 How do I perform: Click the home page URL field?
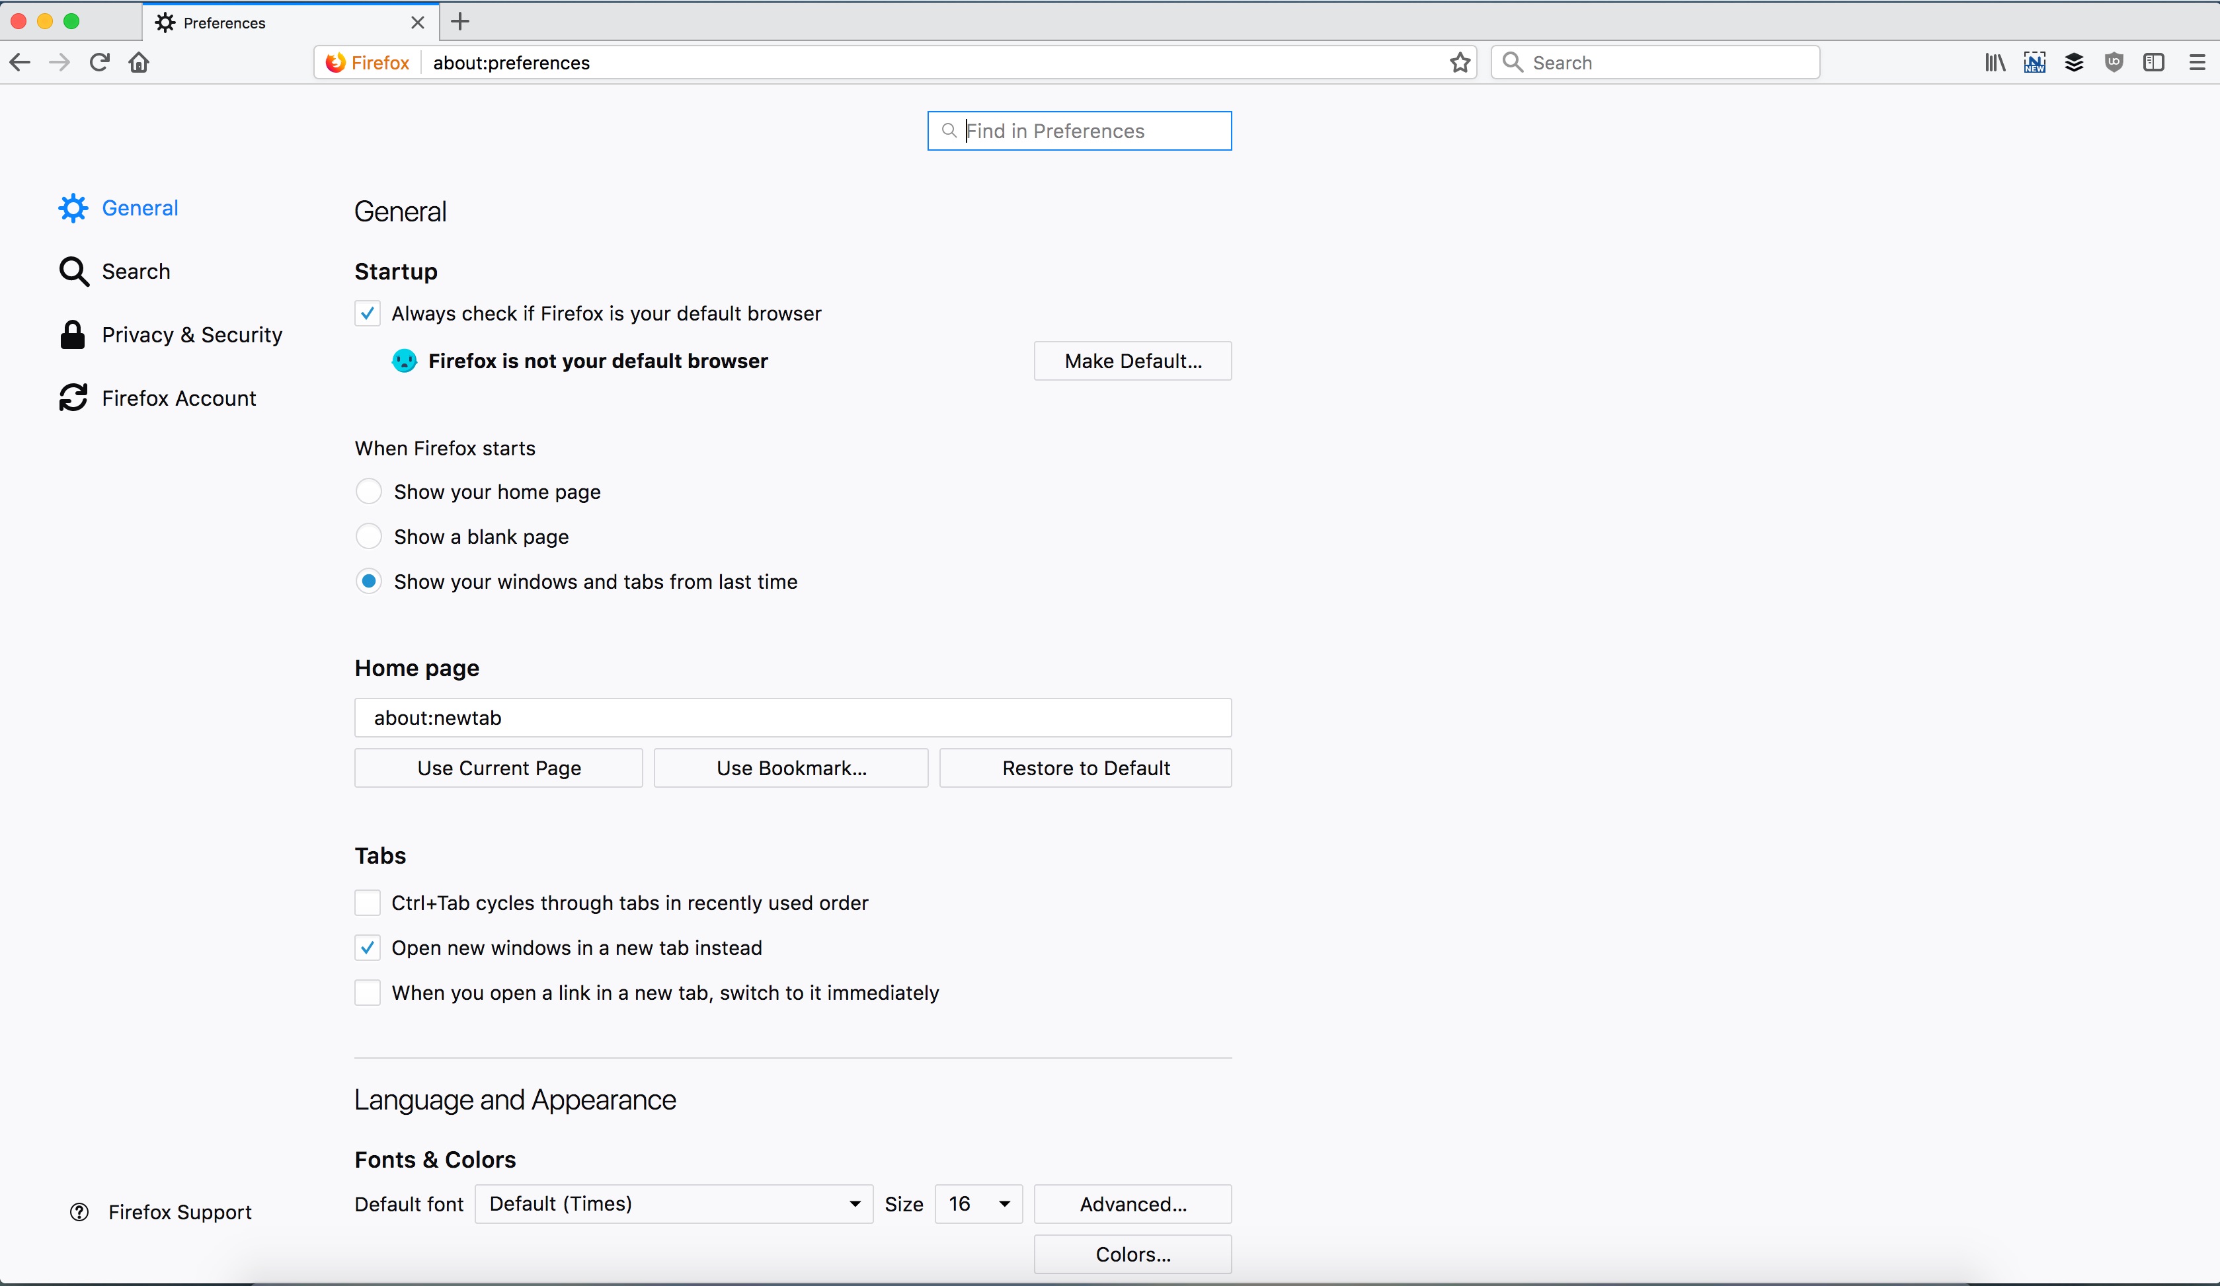(793, 718)
